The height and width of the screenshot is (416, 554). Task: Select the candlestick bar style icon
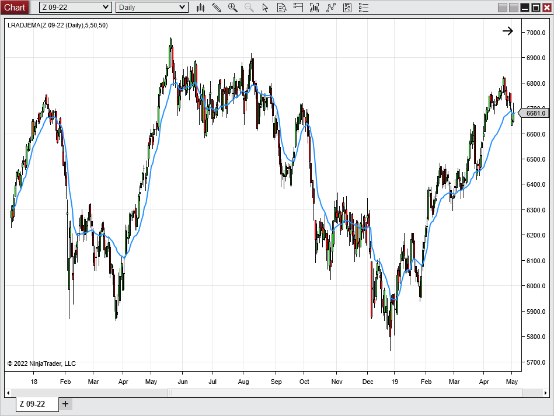[201, 8]
